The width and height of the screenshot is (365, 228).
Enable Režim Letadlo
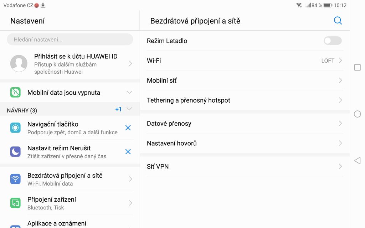pyautogui.click(x=332, y=41)
